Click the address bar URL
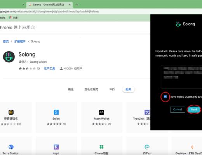The width and height of the screenshot is (202, 155). (x=50, y=12)
